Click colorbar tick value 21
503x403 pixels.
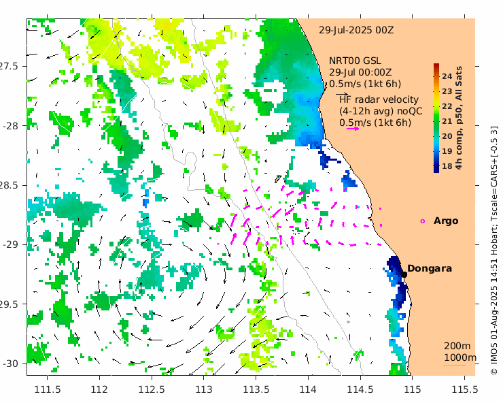click(447, 121)
